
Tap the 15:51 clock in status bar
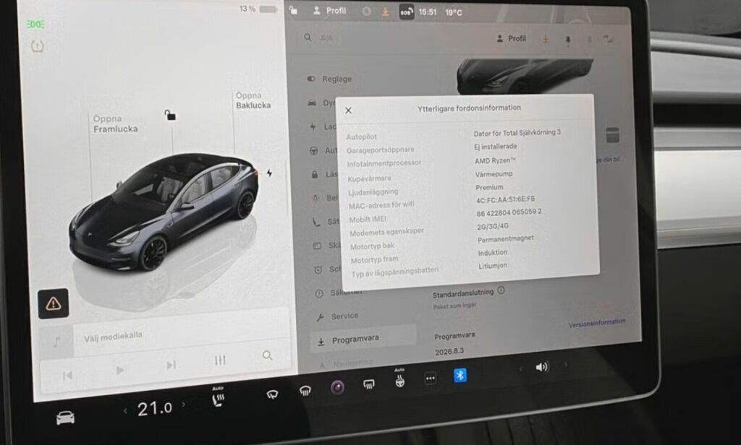428,12
